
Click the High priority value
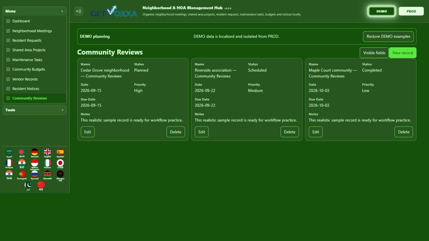[x=138, y=91]
